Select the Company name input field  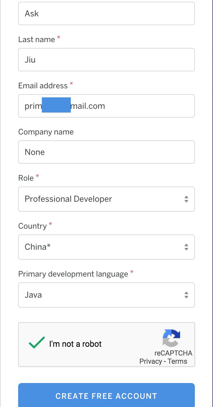pos(106,152)
